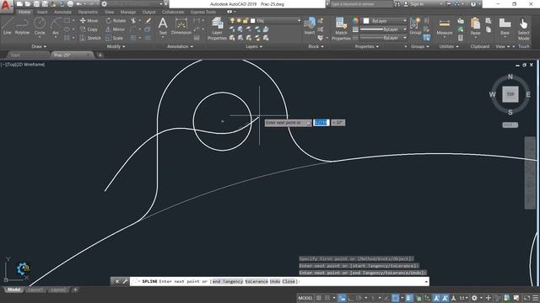Viewport: 540px width, 303px height.
Task: Switch to the Parametric ribbon tab
Action: pyautogui.click(x=88, y=12)
